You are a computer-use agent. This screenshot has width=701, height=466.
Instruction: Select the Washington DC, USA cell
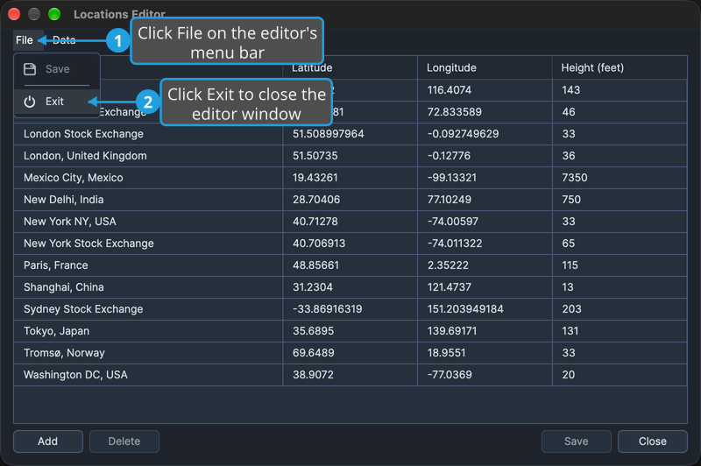[148, 375]
